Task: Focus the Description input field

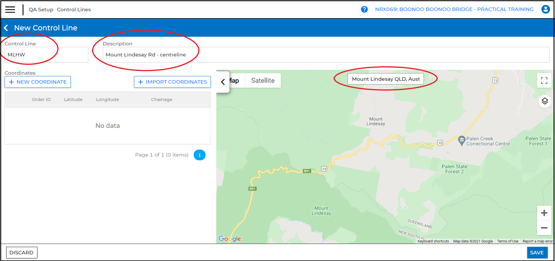Action: click(x=326, y=55)
